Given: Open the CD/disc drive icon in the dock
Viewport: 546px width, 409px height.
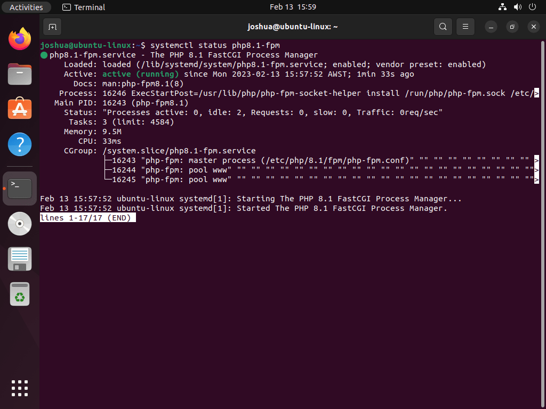Looking at the screenshot, I should pos(19,224).
